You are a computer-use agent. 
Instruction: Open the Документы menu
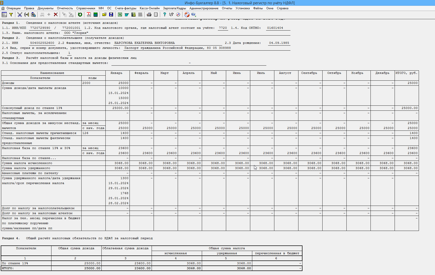[x=45, y=8]
